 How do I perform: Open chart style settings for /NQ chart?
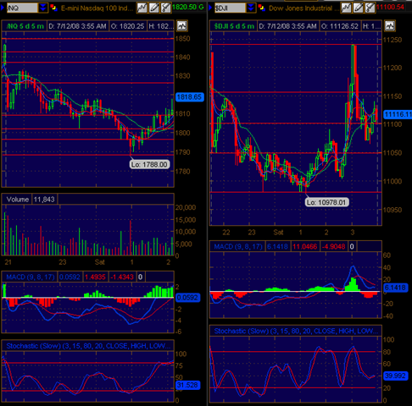coord(142,8)
